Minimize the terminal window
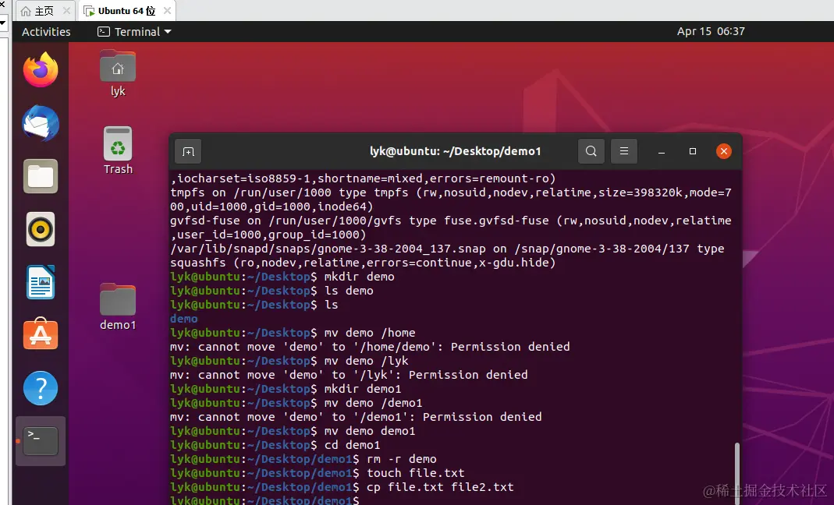 click(661, 151)
